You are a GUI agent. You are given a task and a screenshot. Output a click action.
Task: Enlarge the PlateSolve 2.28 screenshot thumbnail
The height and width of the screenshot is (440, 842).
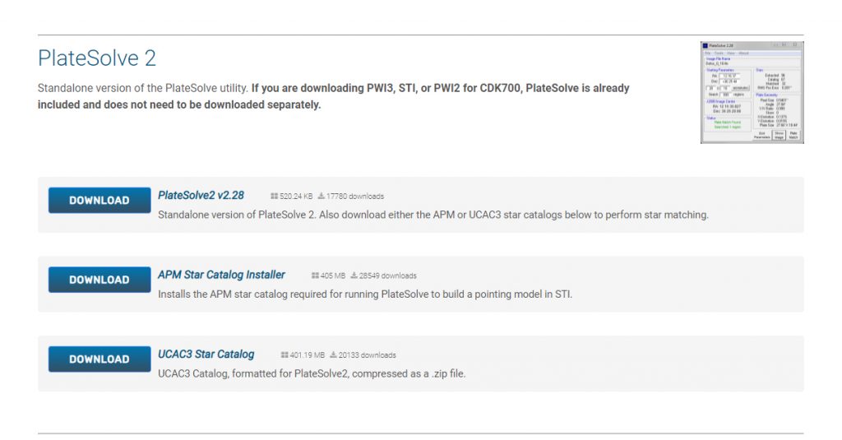tap(752, 92)
